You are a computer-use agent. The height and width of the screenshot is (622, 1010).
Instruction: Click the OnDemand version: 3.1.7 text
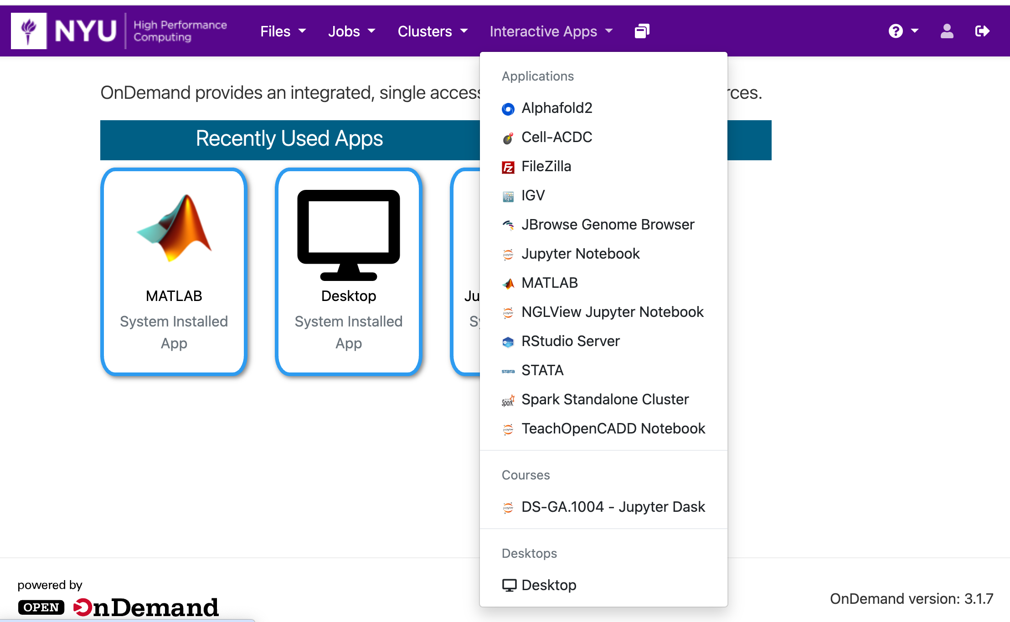coord(912,599)
